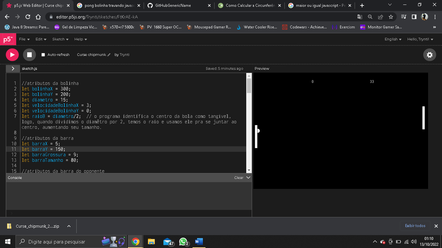Click the translate page icon
The image size is (442, 248).
pyautogui.click(x=359, y=17)
